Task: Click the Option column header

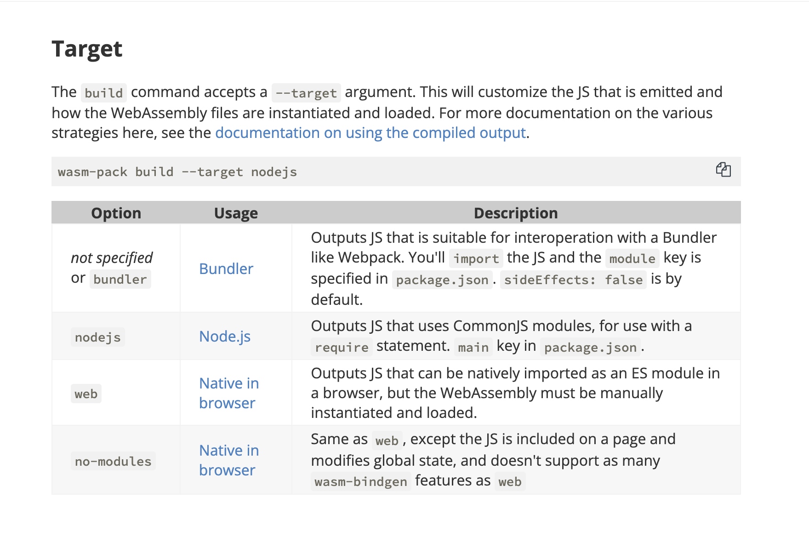Action: coord(116,213)
